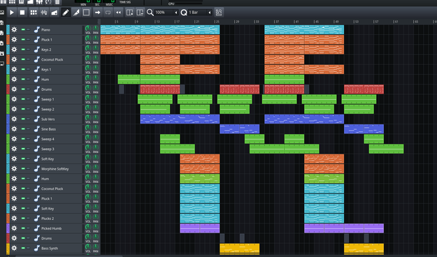
Task: Solo the Sweep 2 track
Action: tap(28, 109)
